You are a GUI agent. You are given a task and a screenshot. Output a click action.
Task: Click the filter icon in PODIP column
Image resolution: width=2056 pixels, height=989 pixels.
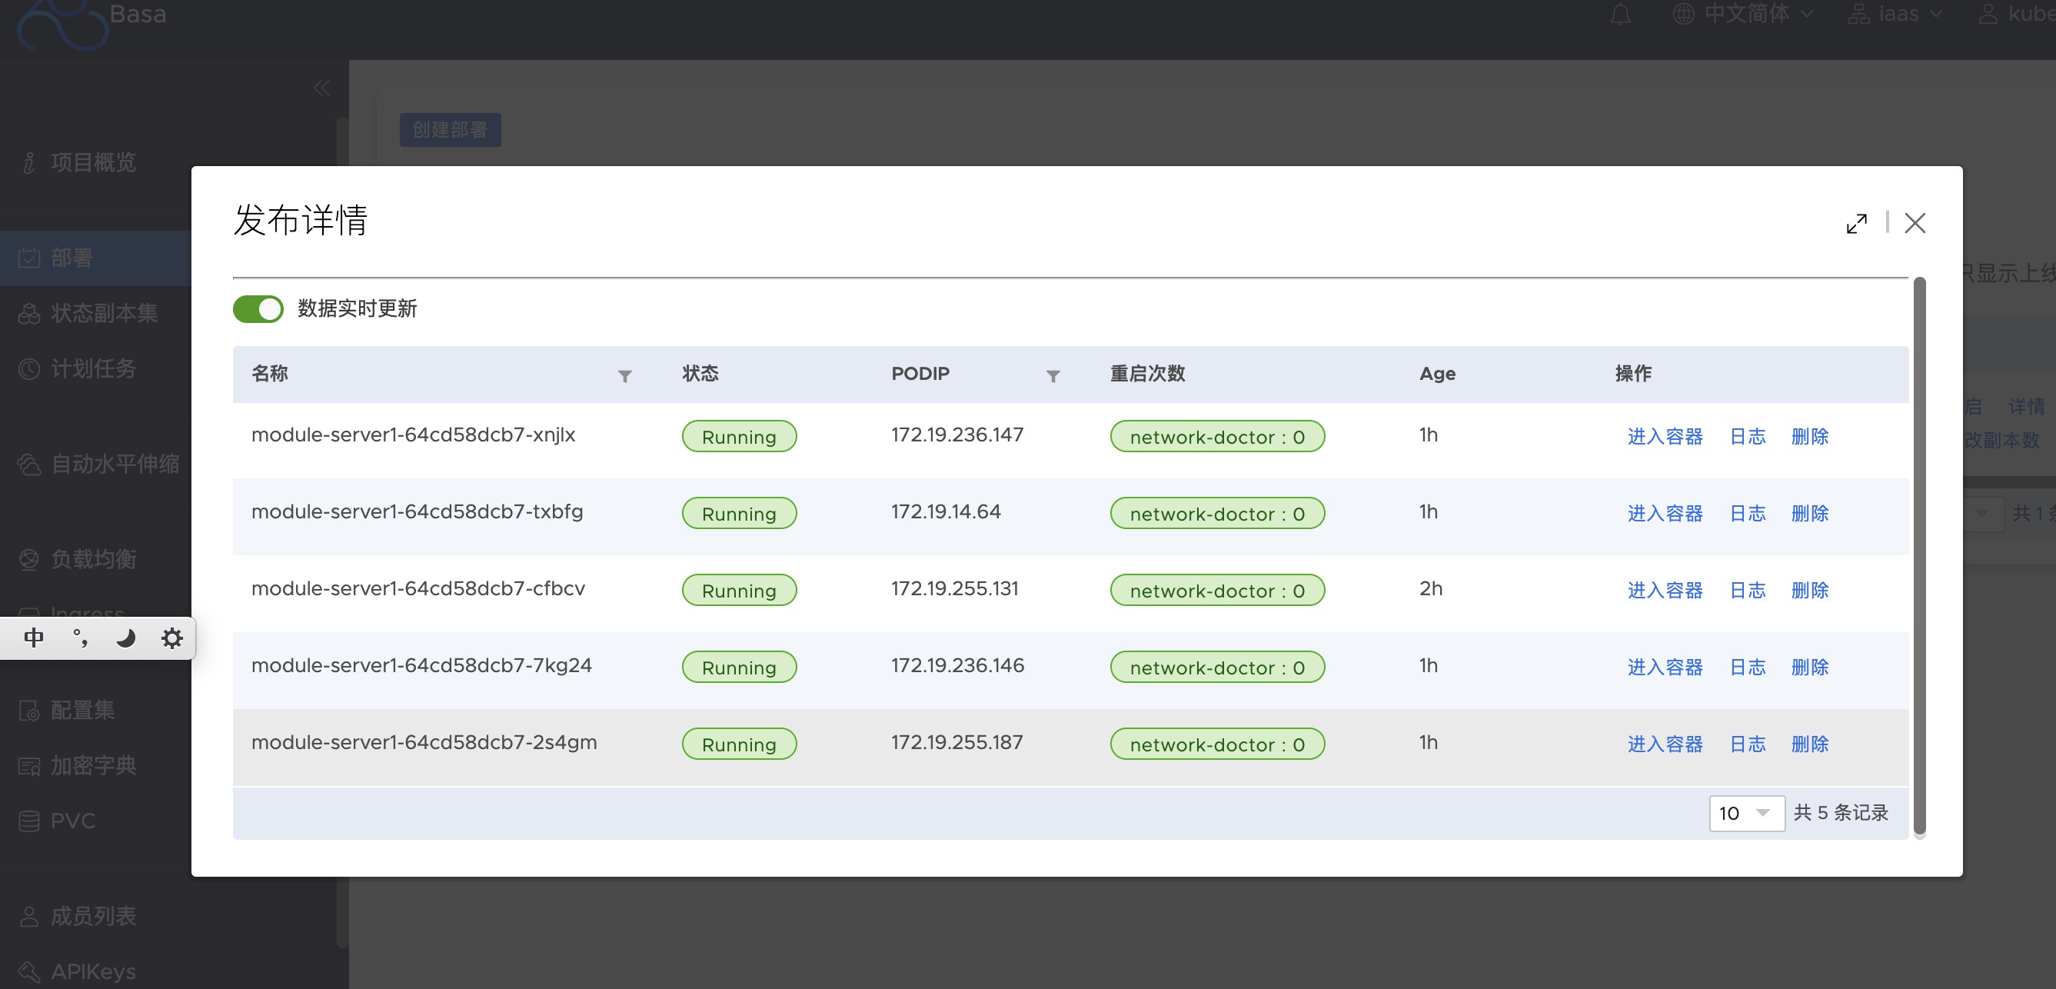point(1053,376)
